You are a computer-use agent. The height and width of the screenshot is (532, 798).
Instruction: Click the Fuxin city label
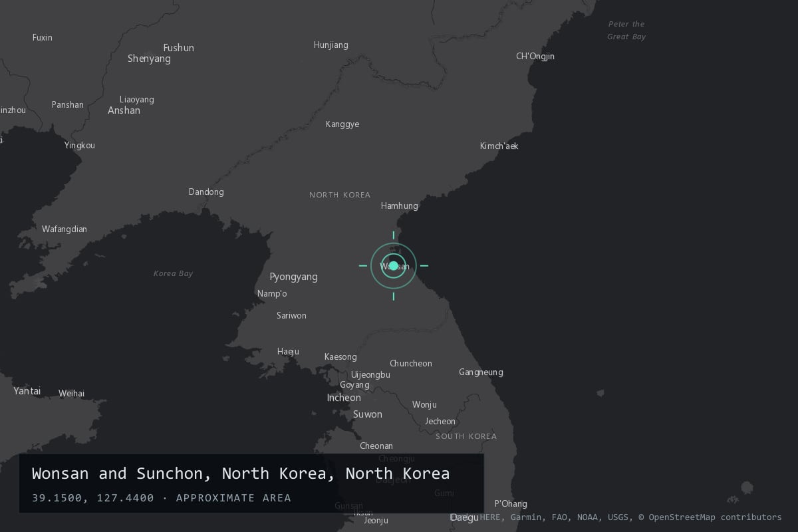click(43, 38)
